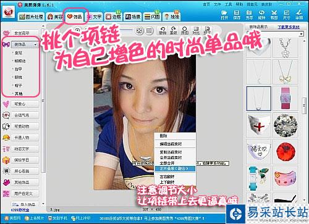The image size is (309, 224).
Task: Select the 蝴蝶结 subcategory
Action: [x=20, y=61]
